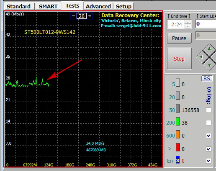
Task: Click the RS reset counters icon
Action: point(207,78)
